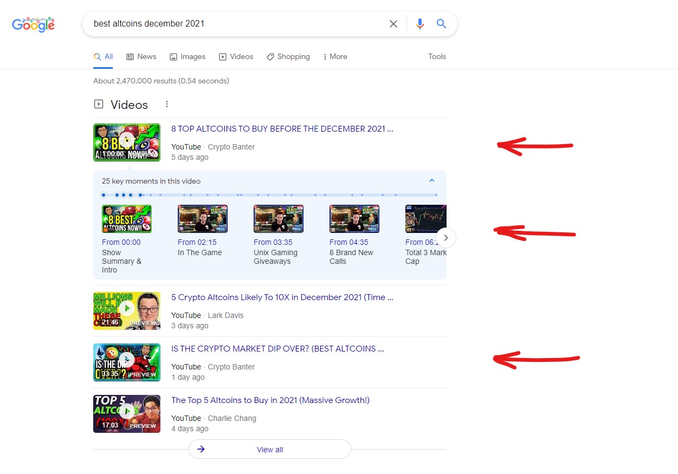Click the first dot on the key moments timeline
Screen dimensions: 678x474
pyautogui.click(x=104, y=195)
